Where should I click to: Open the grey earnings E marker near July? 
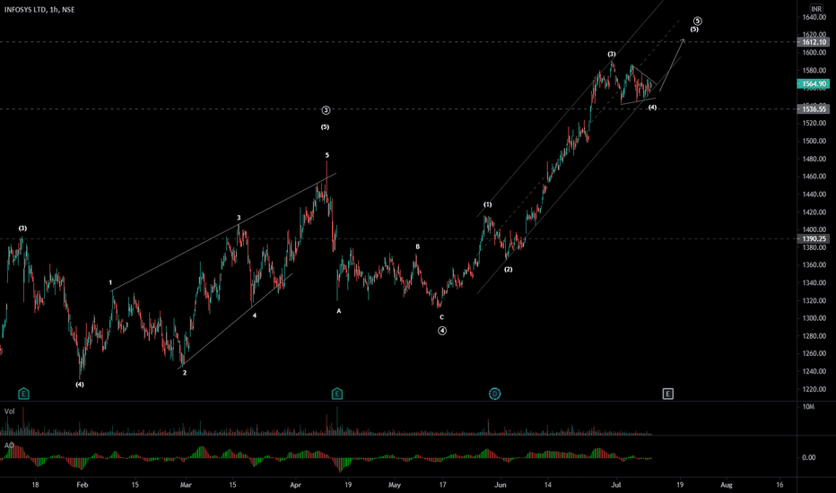(667, 394)
